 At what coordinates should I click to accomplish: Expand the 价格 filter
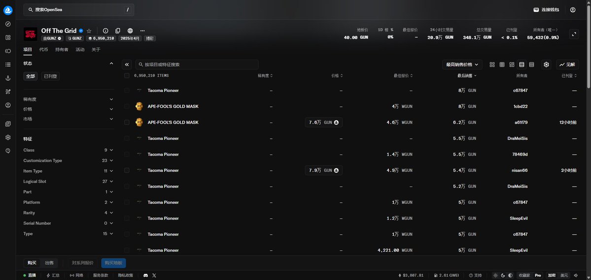(68, 109)
